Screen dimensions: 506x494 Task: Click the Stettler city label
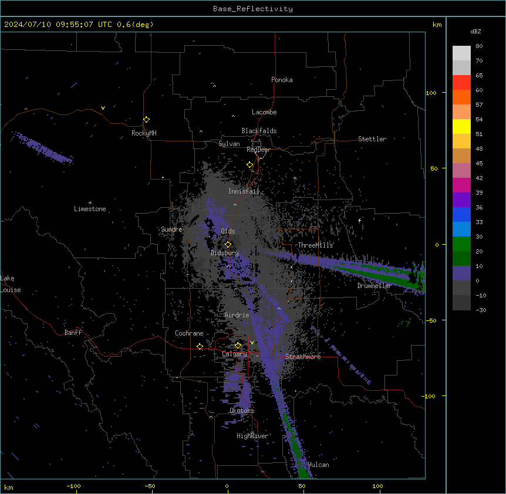click(x=372, y=139)
